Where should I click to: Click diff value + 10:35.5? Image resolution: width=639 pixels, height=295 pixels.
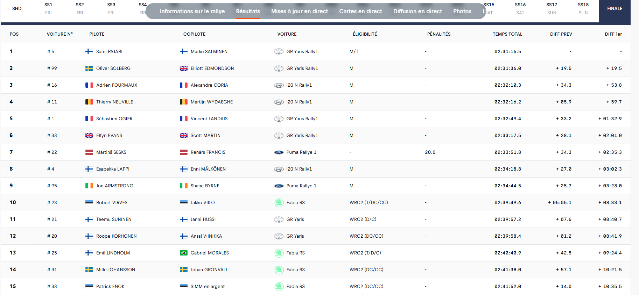pyautogui.click(x=610, y=286)
